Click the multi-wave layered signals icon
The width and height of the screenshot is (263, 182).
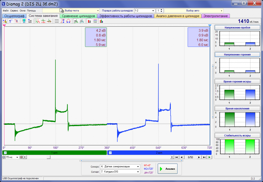[95, 21]
